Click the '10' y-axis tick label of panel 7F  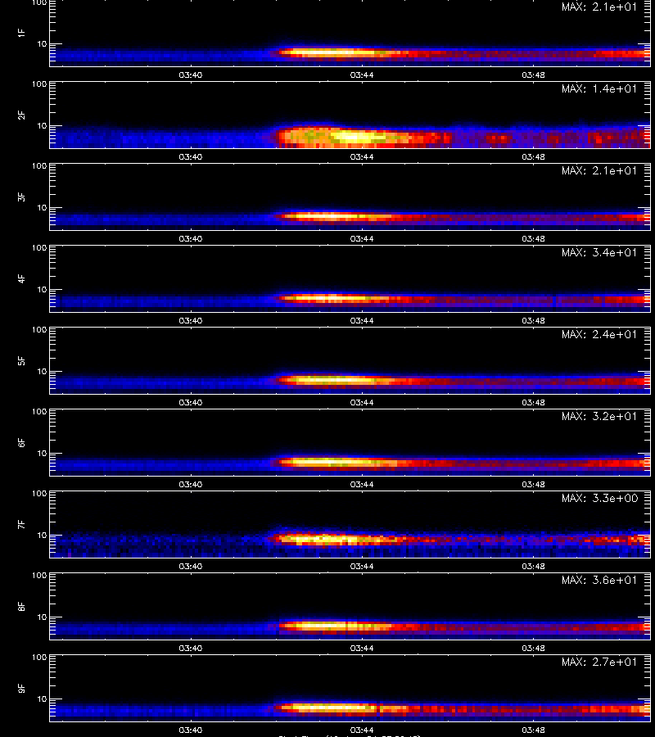(42, 535)
